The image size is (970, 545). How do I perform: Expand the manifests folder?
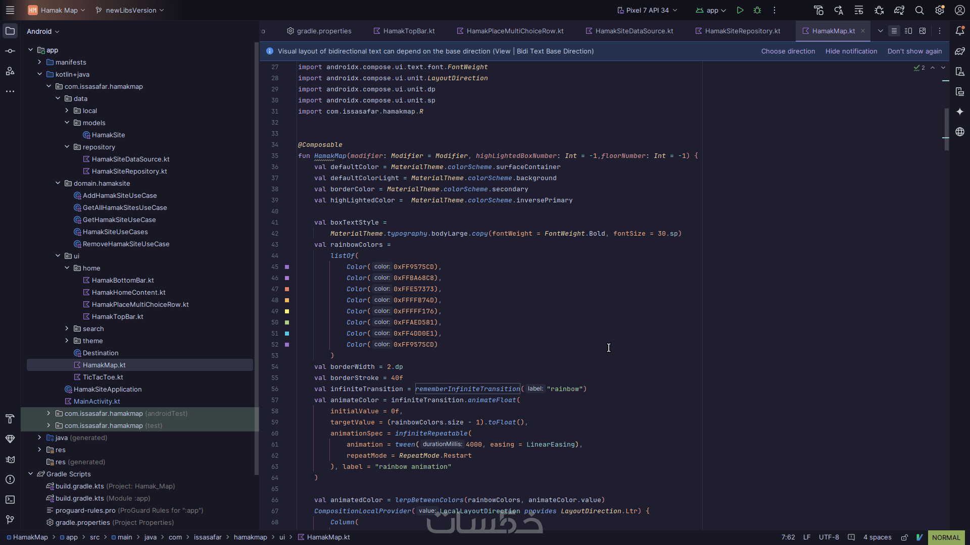(x=40, y=62)
